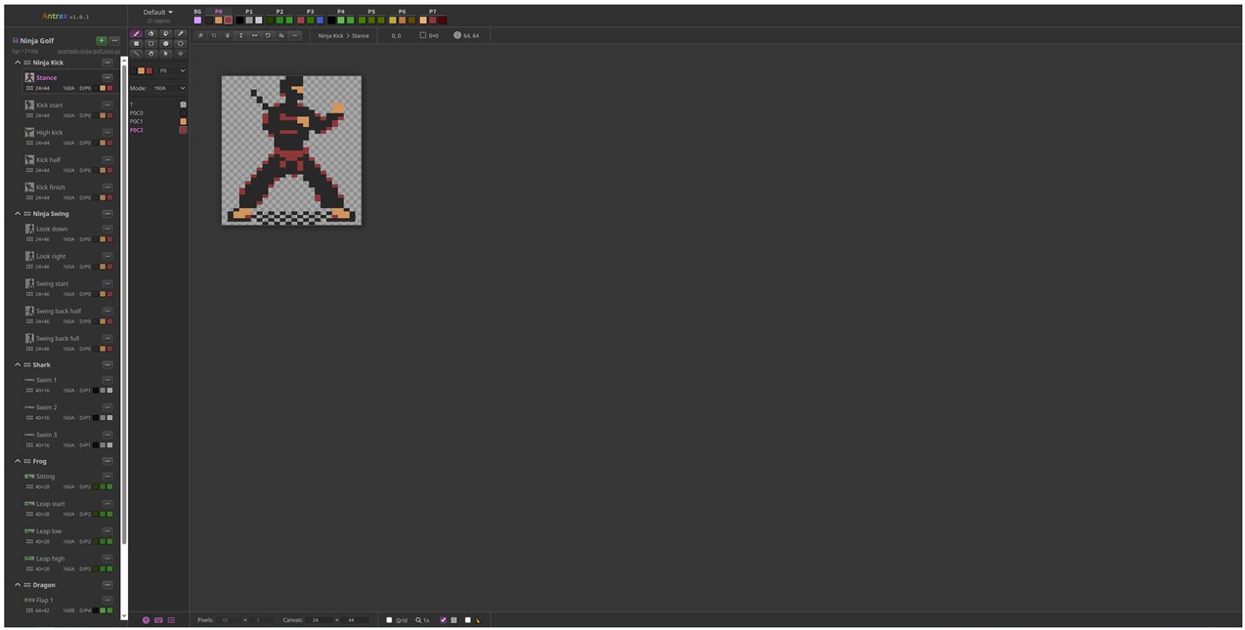The height and width of the screenshot is (630, 1245).
Task: Toggle the white checkbox beside the cursor icon
Action: (x=467, y=620)
